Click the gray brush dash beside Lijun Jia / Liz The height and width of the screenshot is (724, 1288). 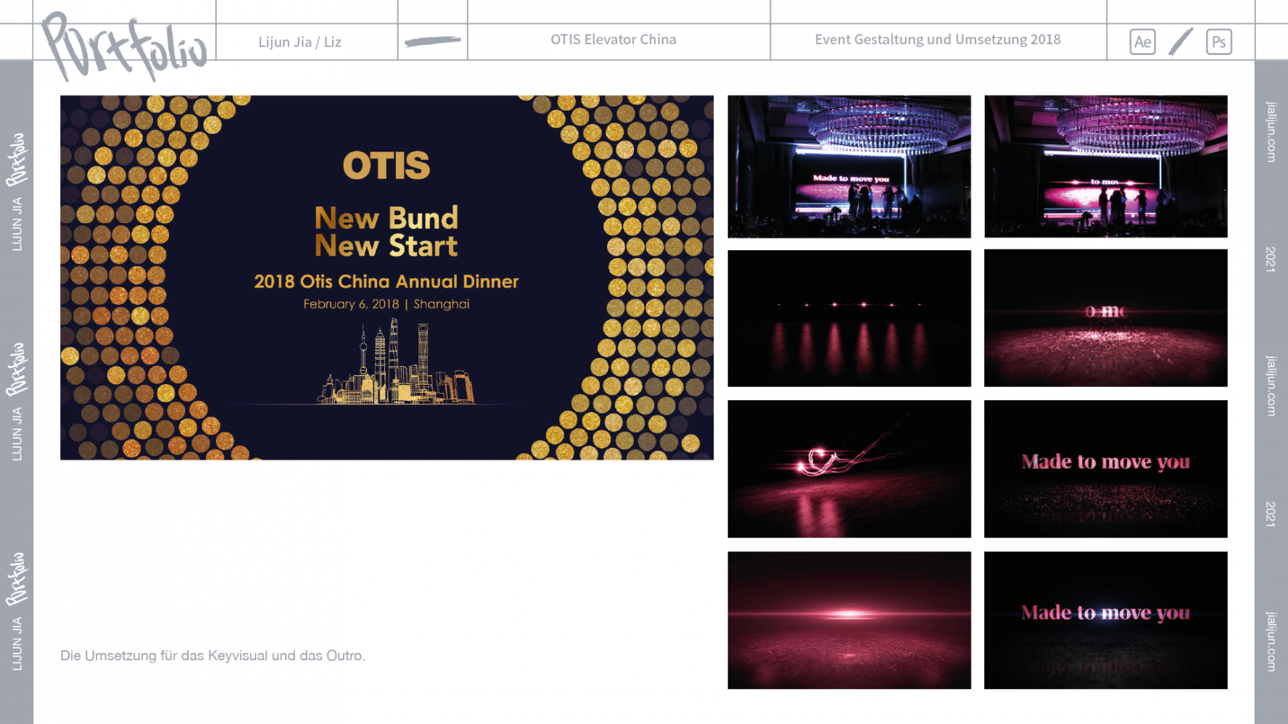coord(432,41)
